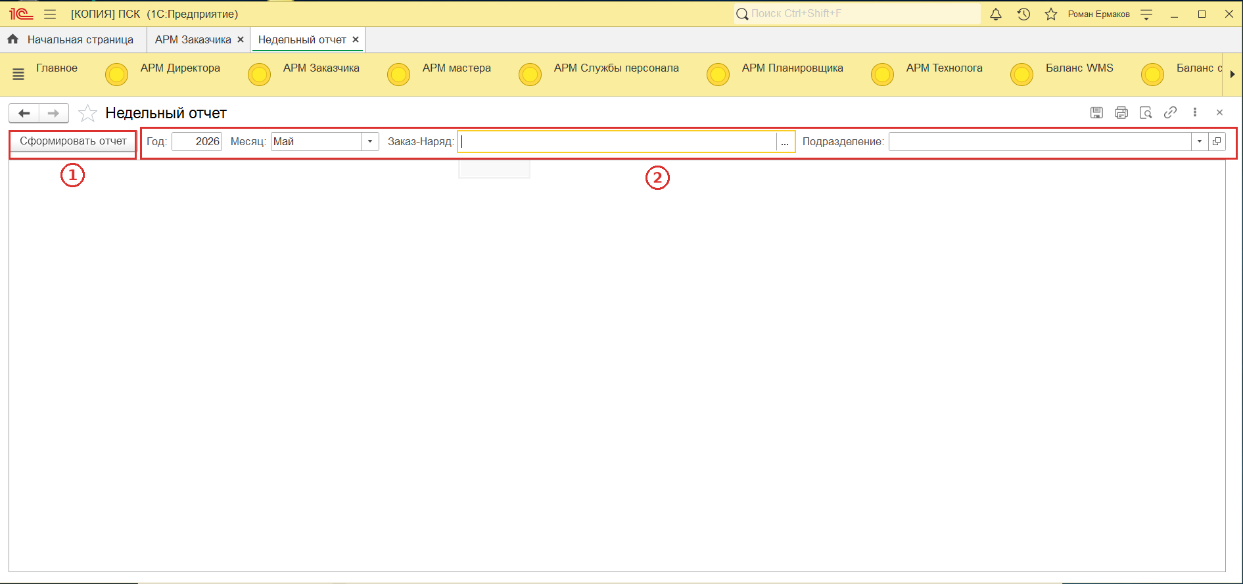Open the history clock icon
This screenshot has width=1243, height=584.
pyautogui.click(x=1023, y=14)
